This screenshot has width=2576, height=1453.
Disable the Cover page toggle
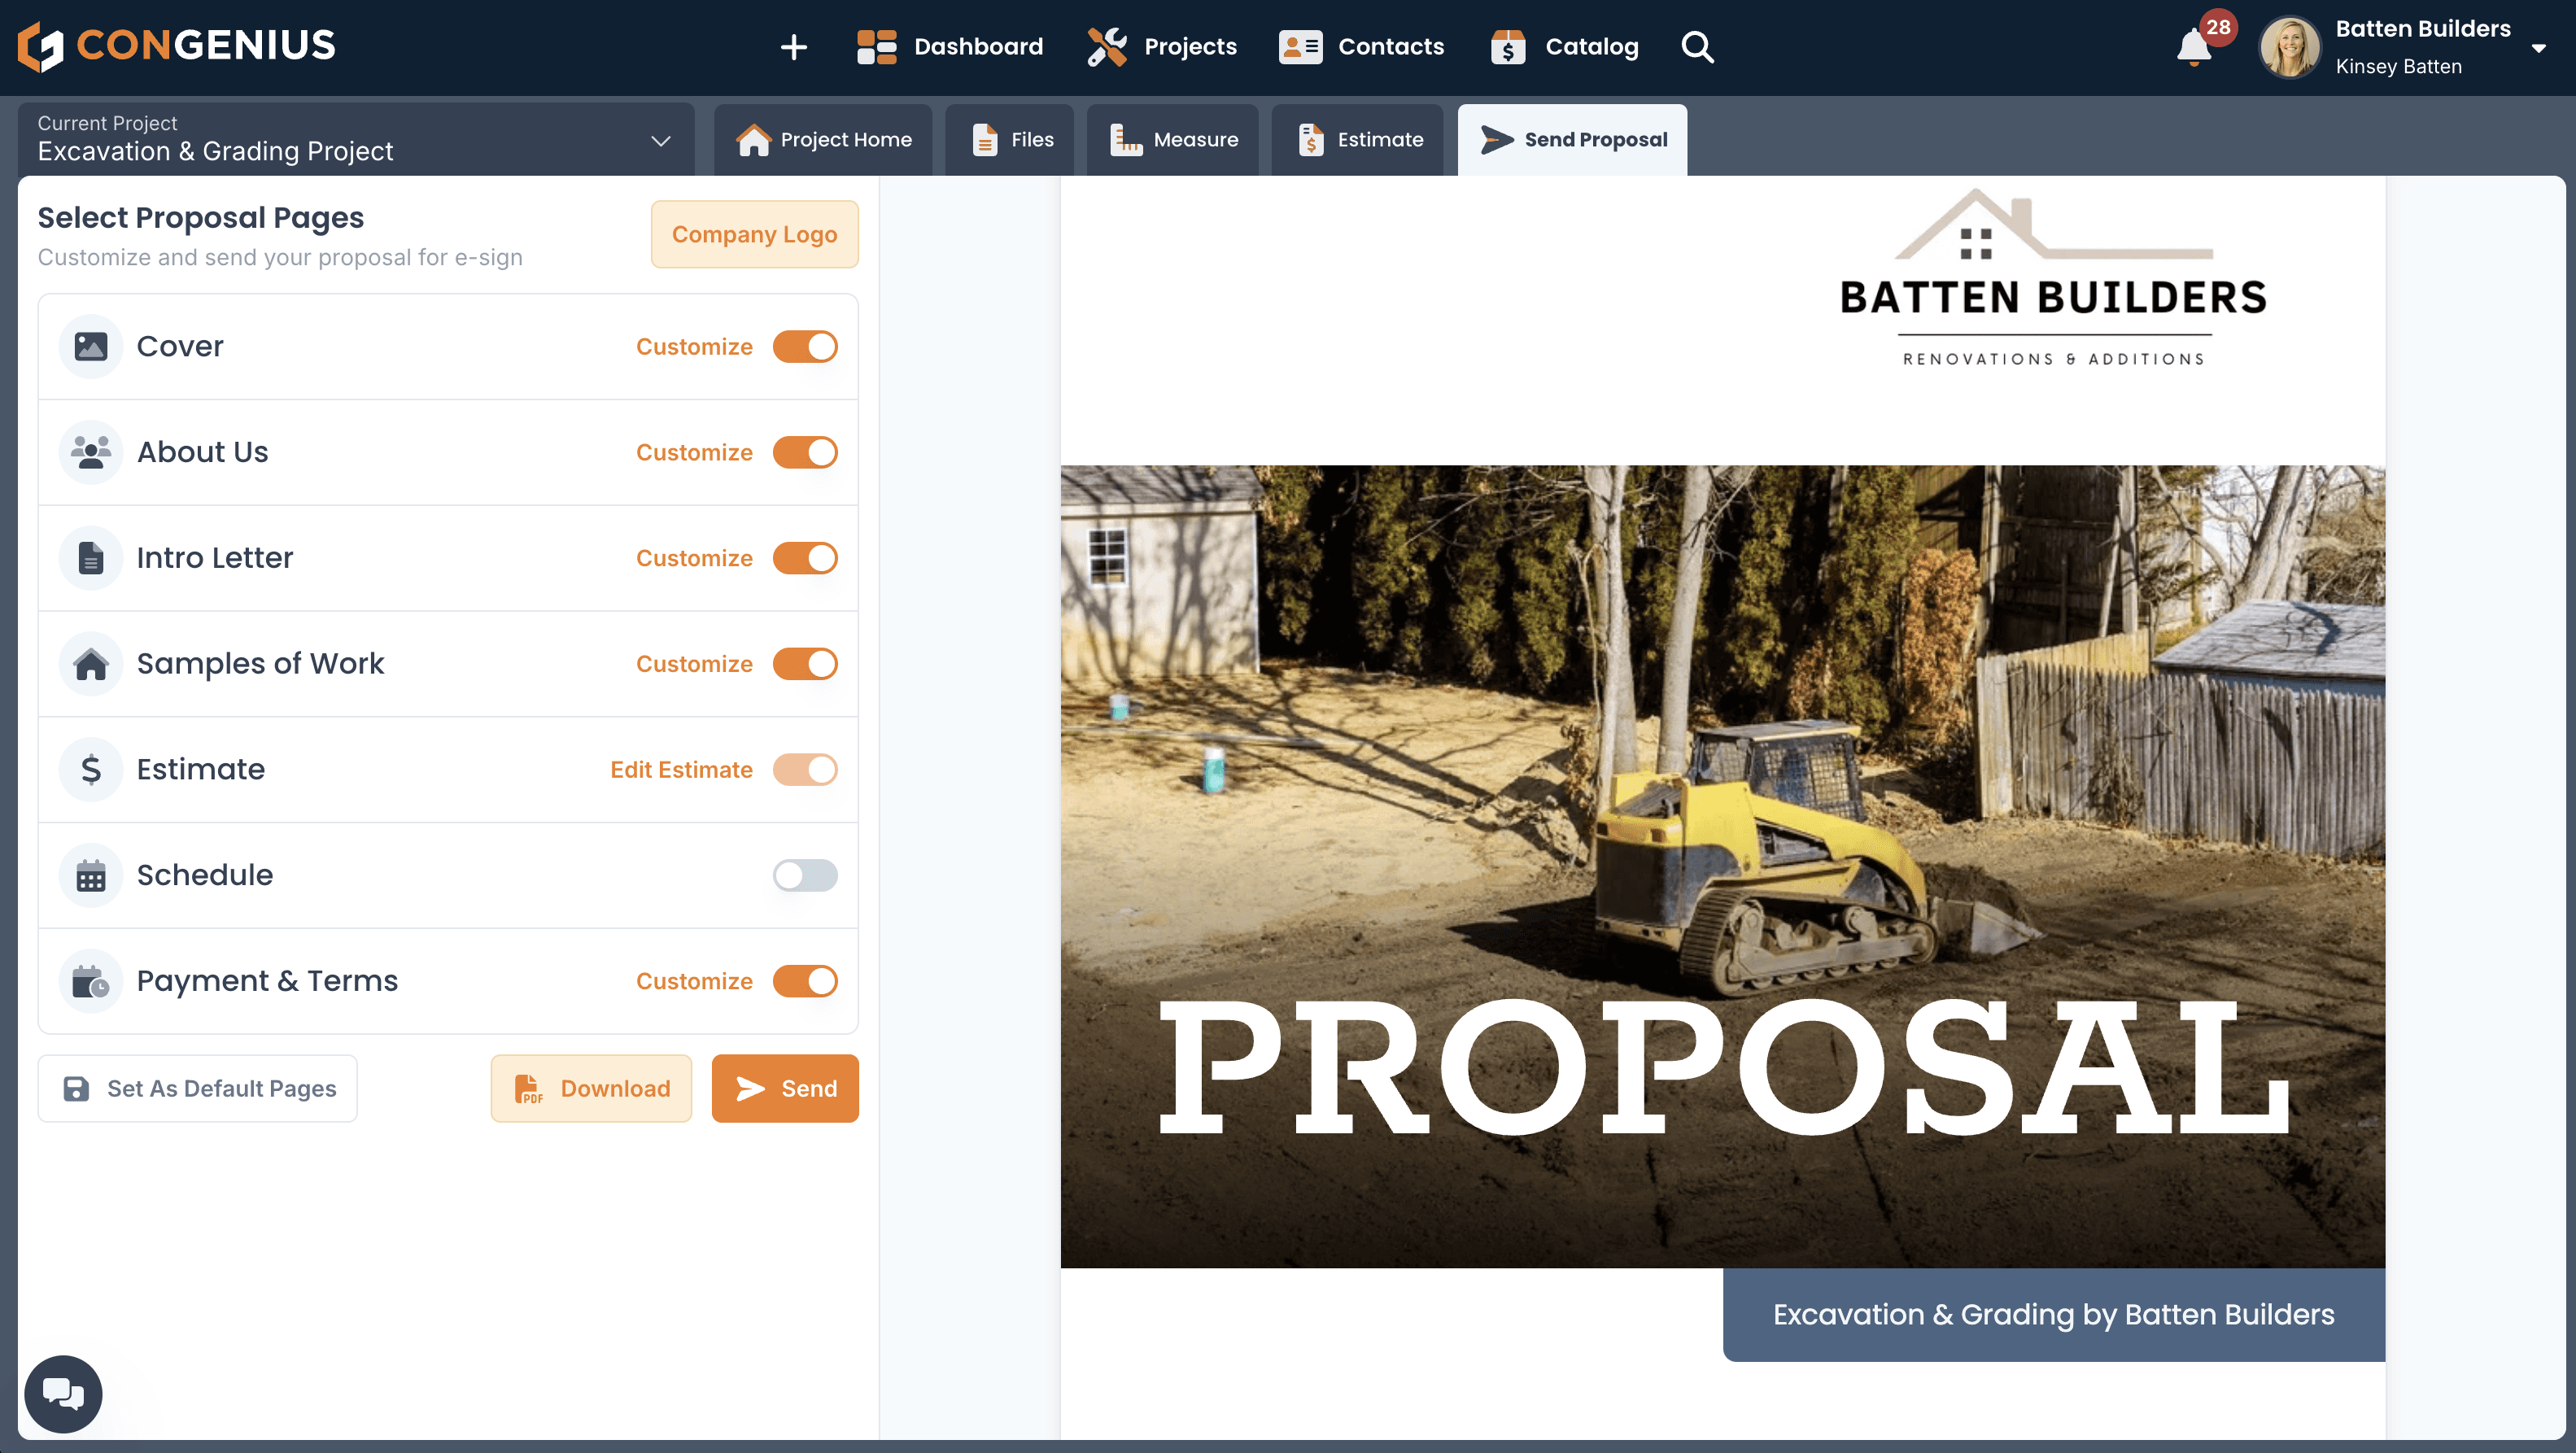[x=805, y=346]
